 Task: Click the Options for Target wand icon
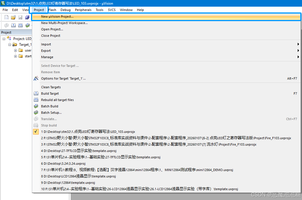coord(36,78)
